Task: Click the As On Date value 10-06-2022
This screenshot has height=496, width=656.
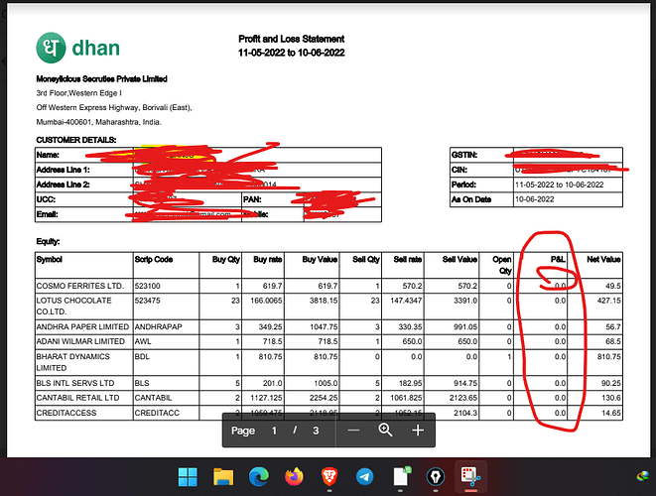Action: (534, 199)
